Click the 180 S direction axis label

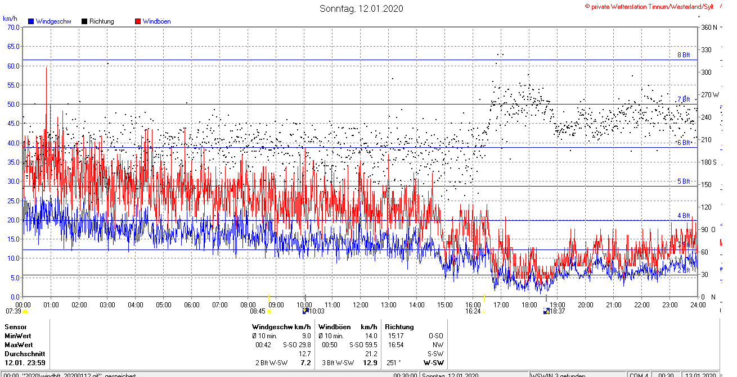coord(709,162)
